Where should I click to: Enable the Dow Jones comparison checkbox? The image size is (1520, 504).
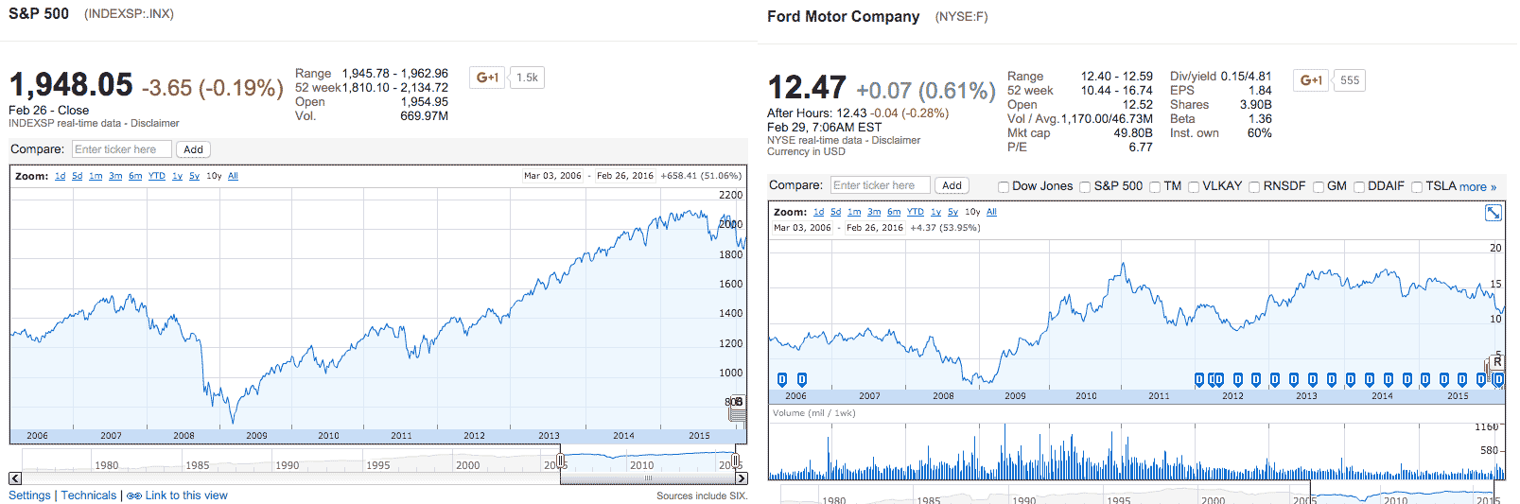1004,187
